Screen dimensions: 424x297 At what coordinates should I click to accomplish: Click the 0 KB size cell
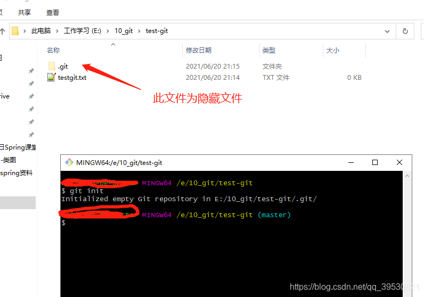point(354,78)
